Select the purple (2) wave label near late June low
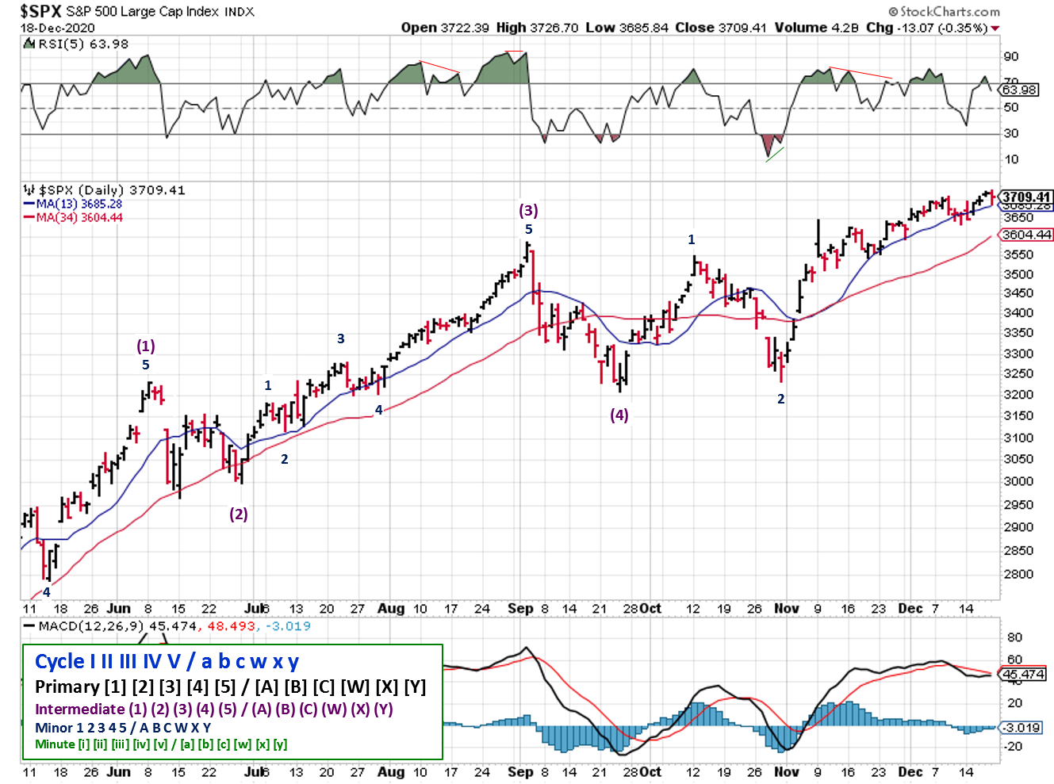Screen dimensions: 1054x784 pos(238,514)
